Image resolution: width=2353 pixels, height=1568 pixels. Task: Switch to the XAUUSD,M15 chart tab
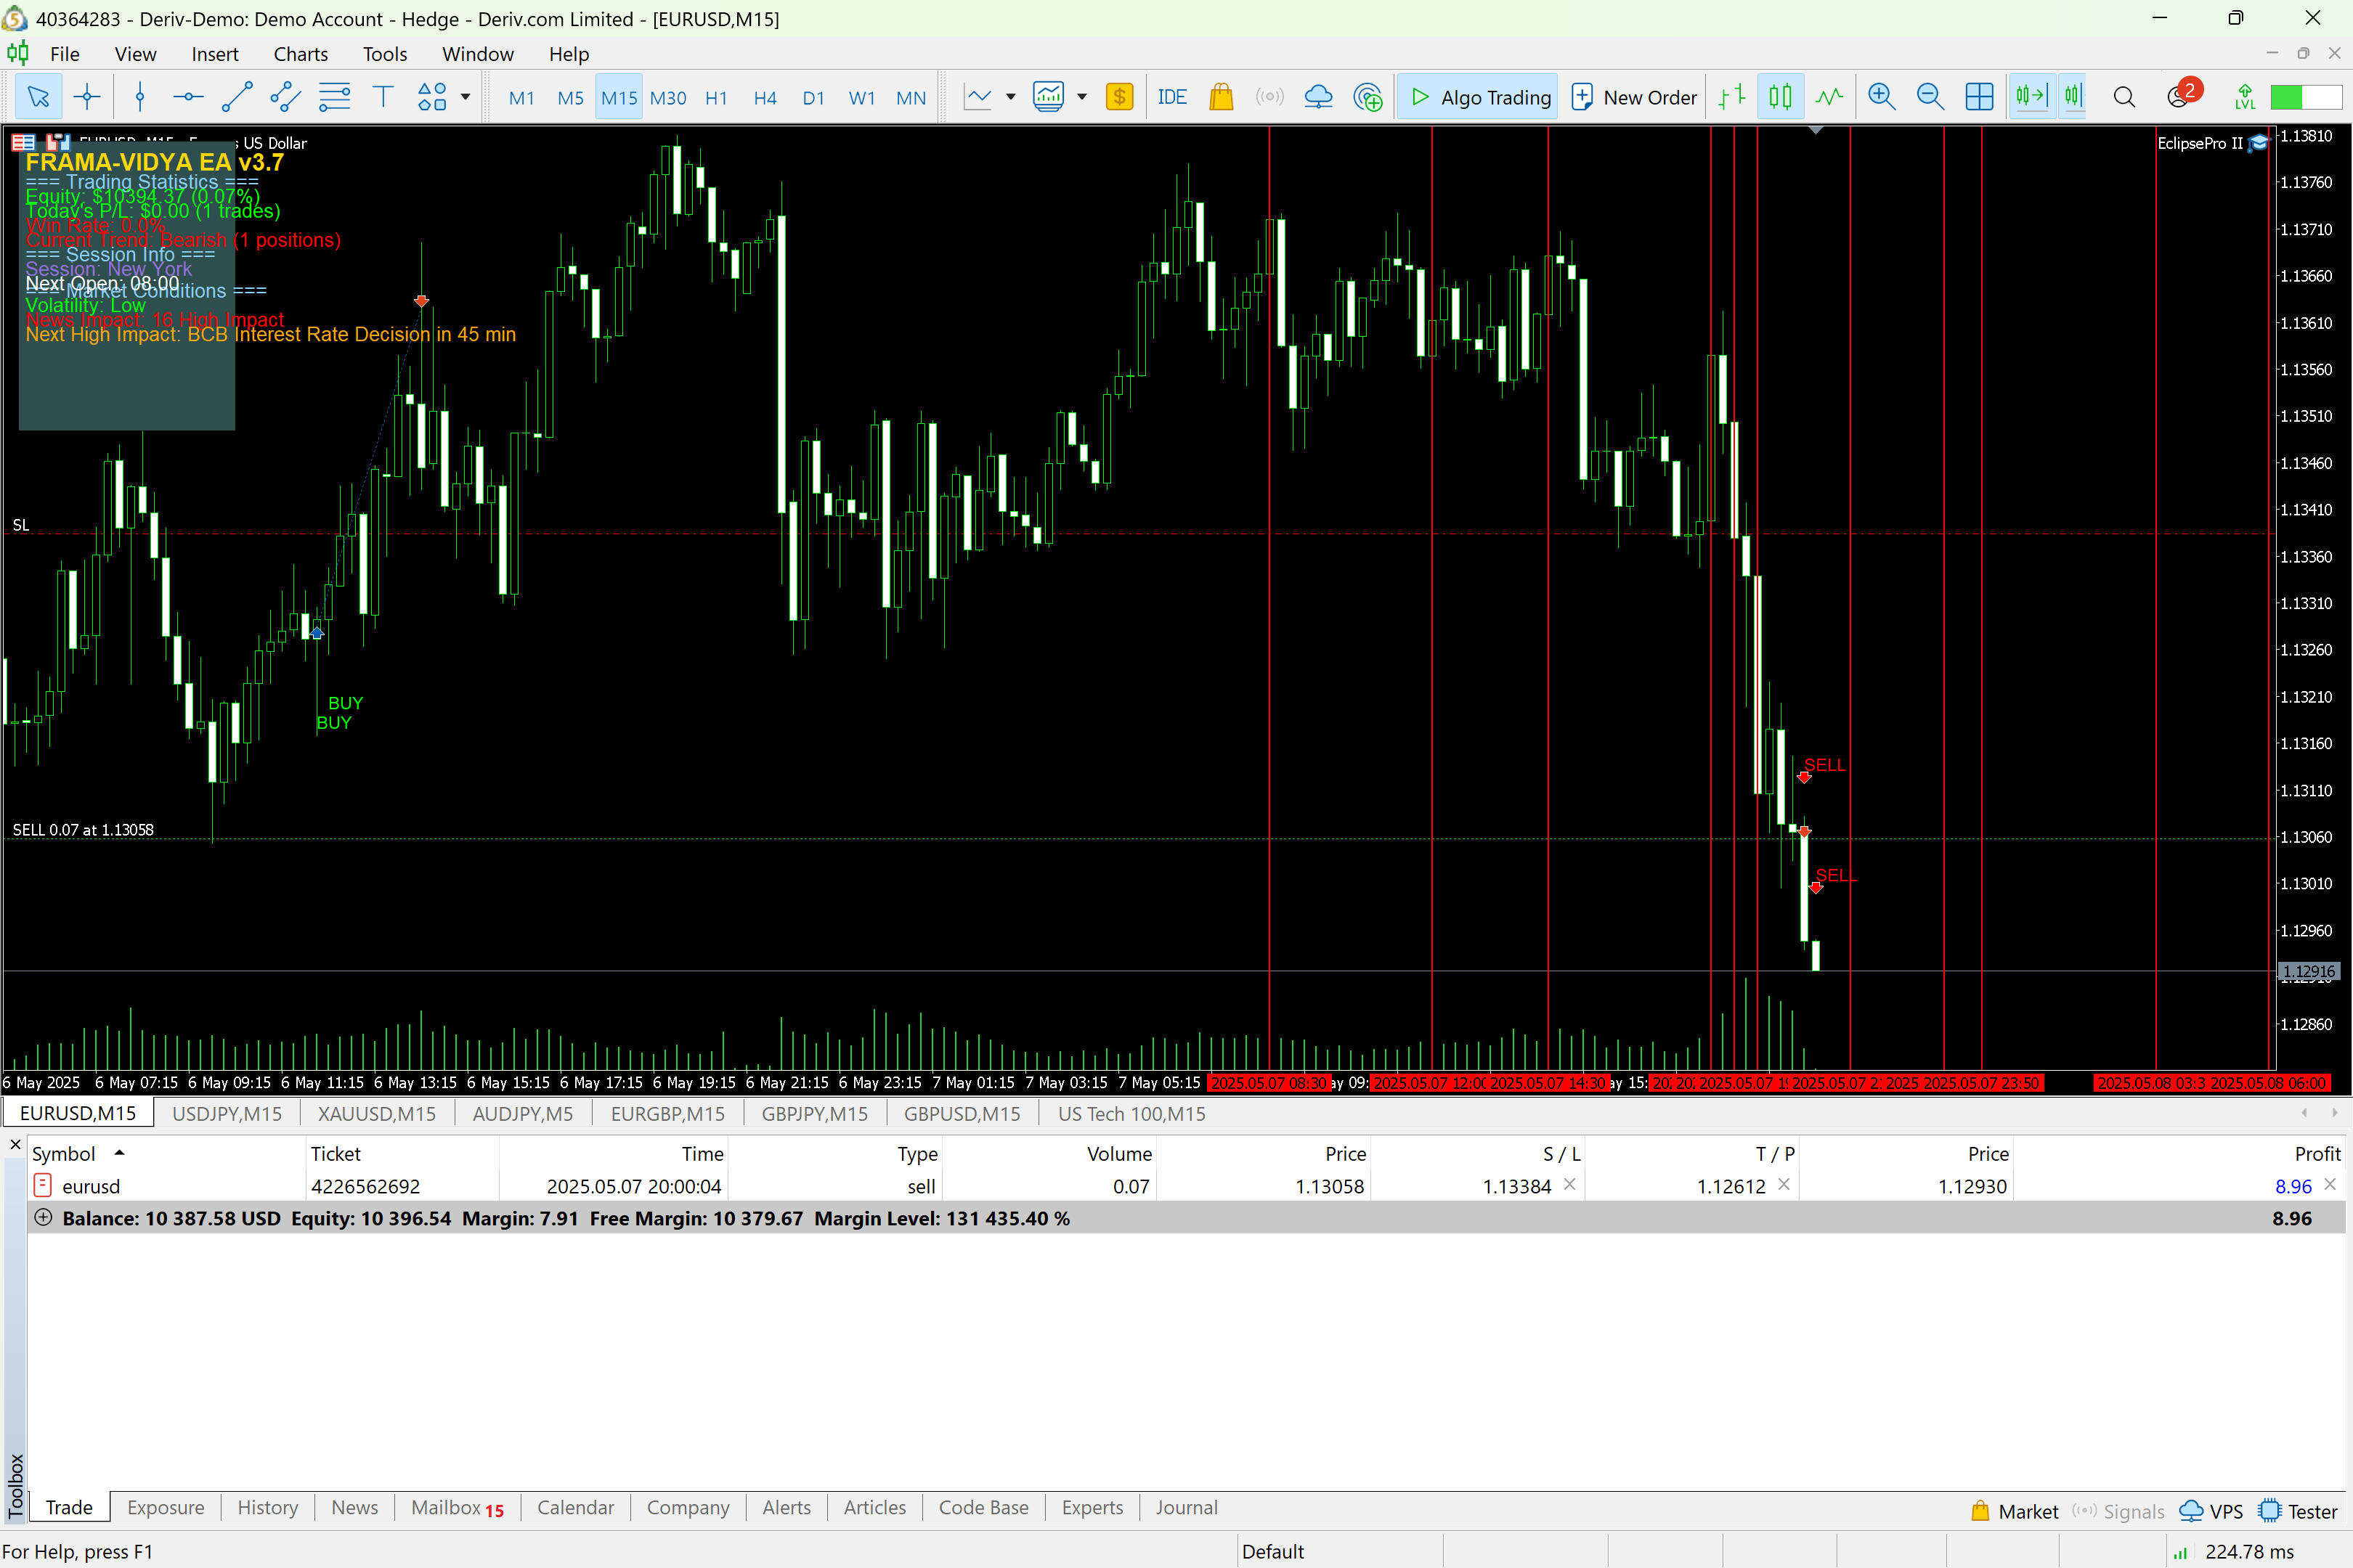point(376,1113)
